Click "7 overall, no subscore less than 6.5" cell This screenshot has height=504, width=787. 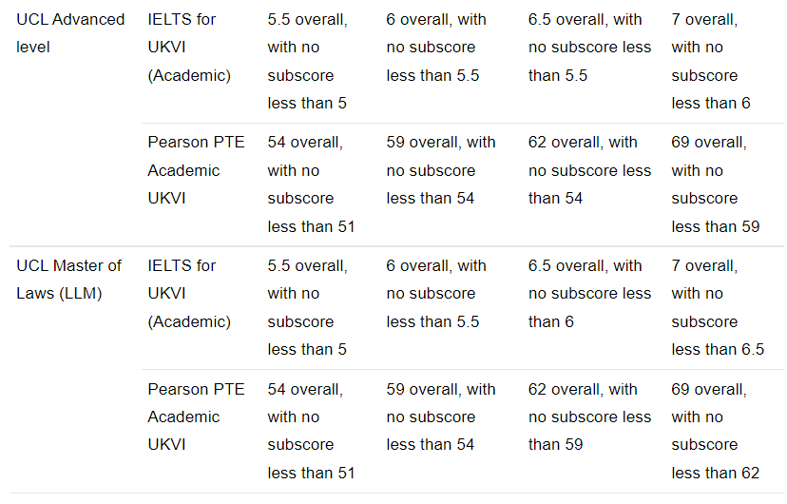[717, 307]
